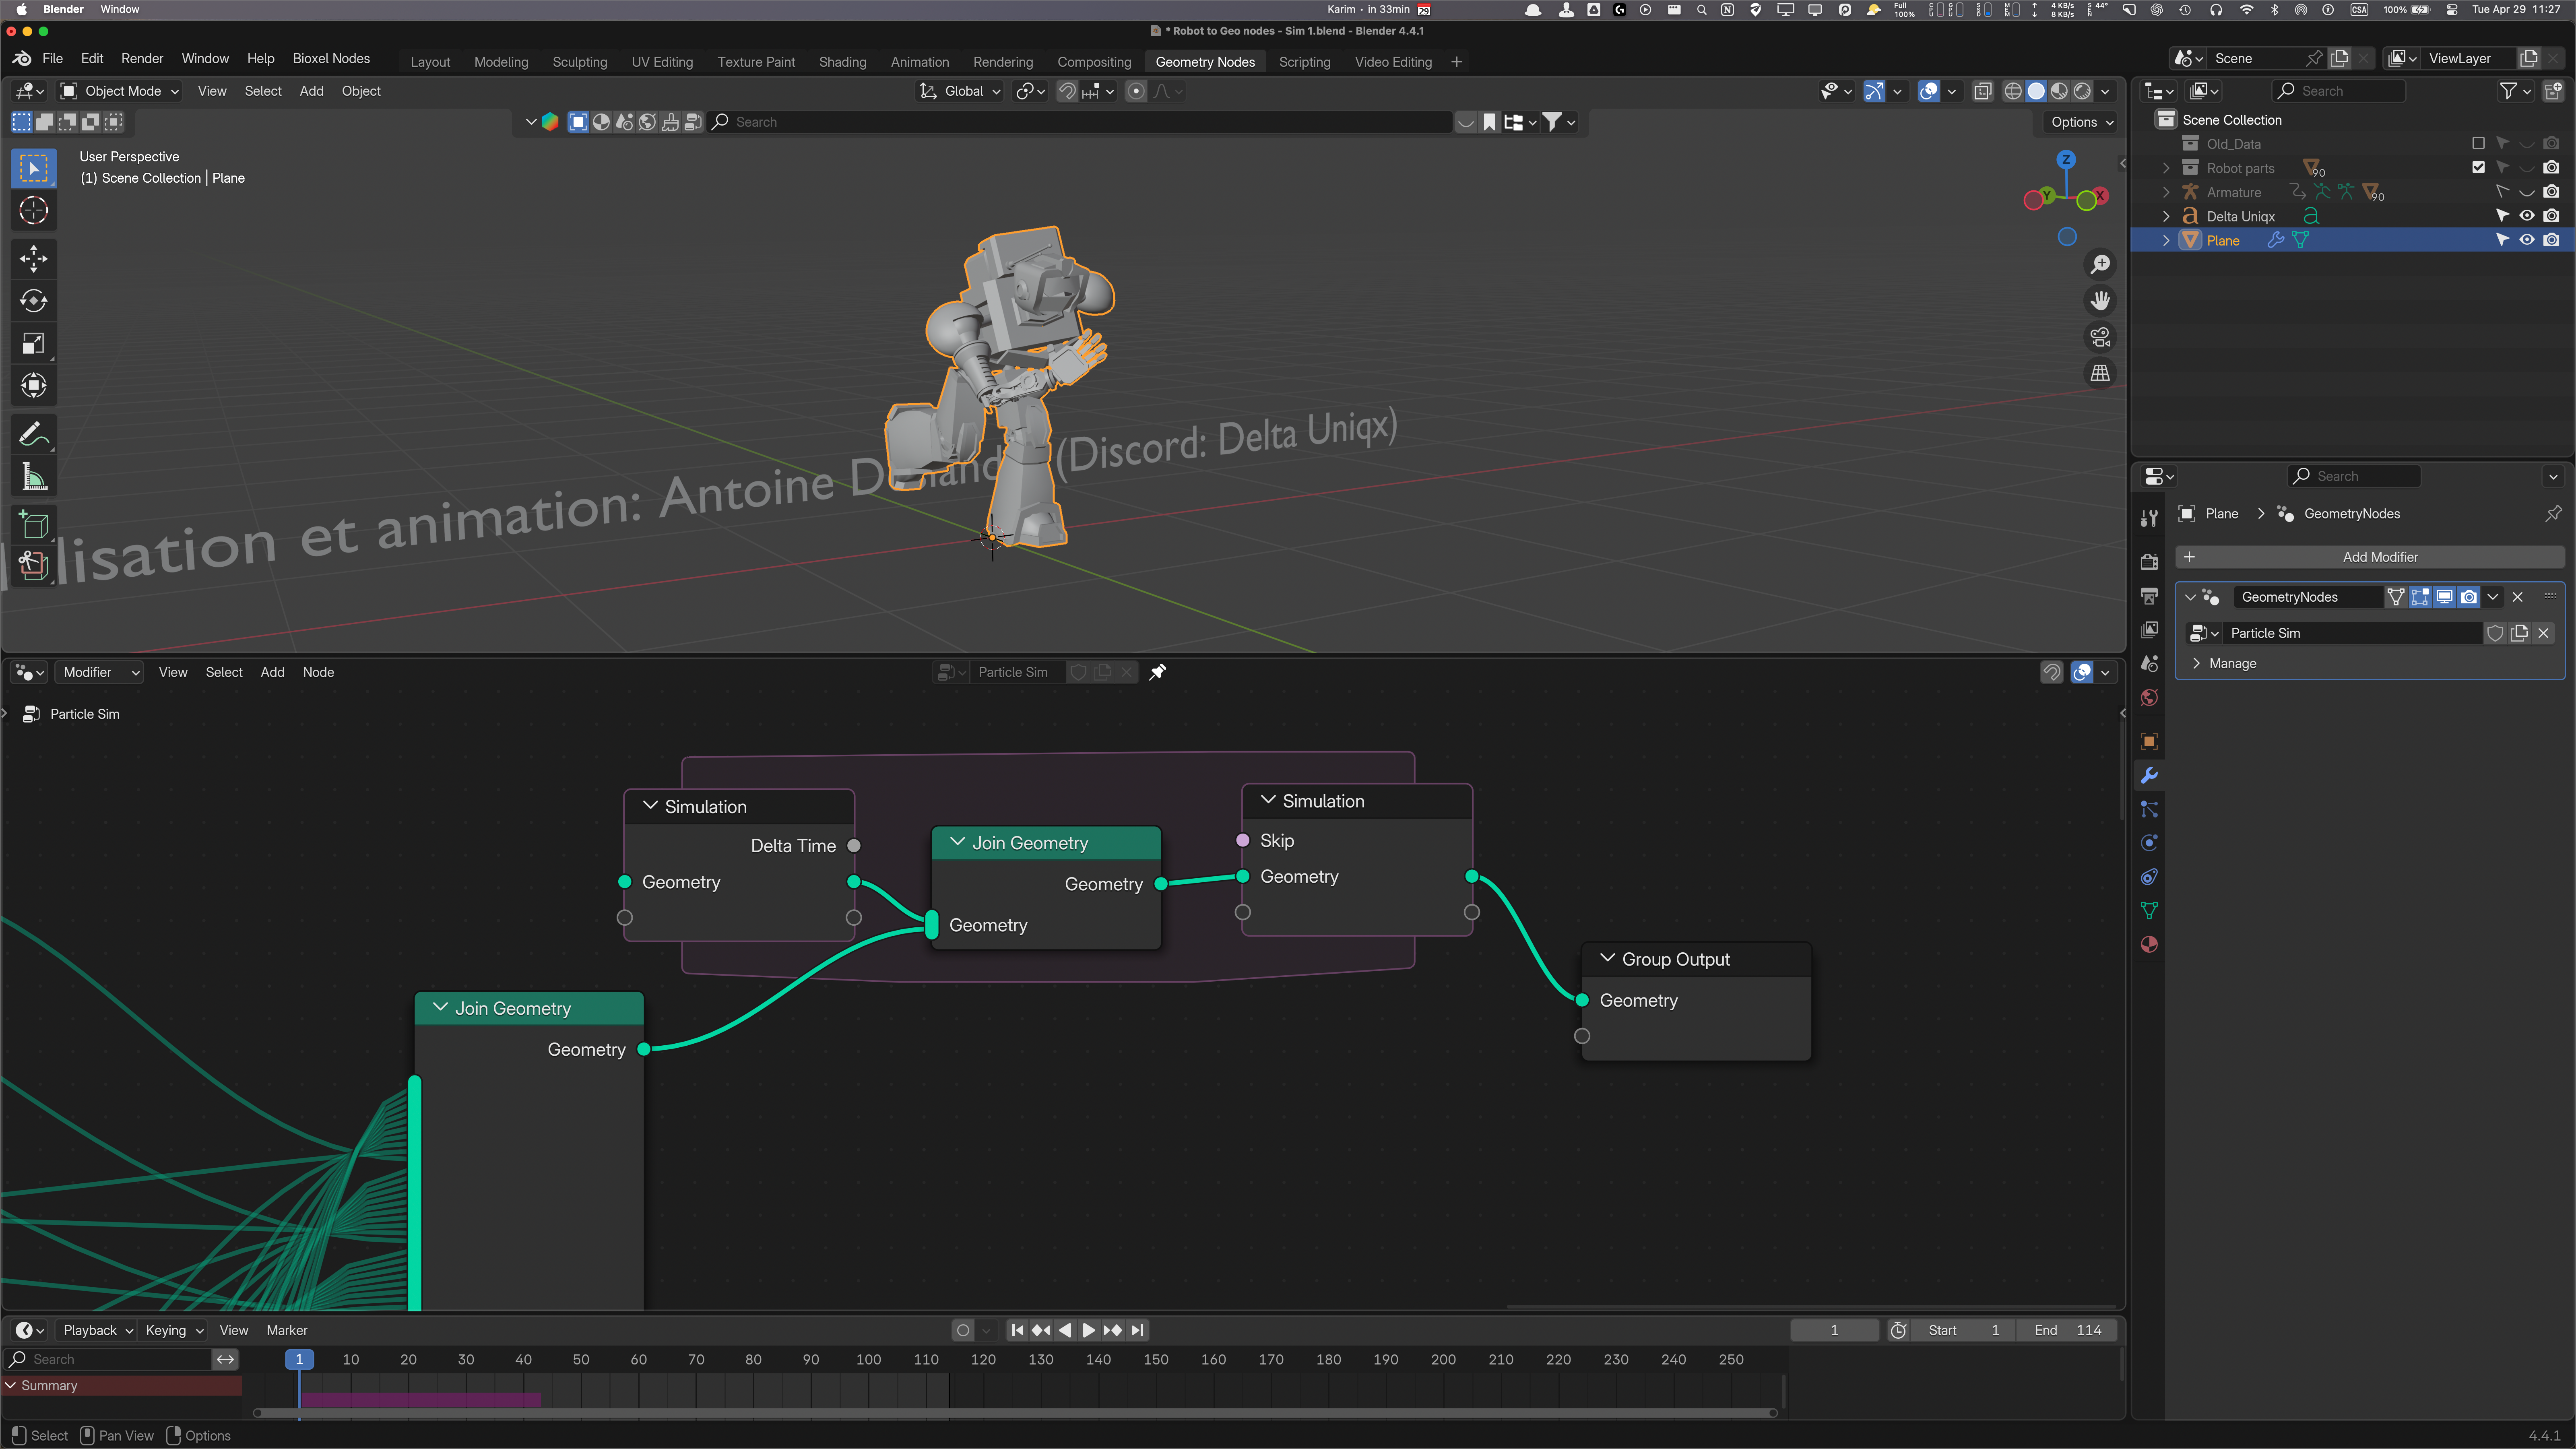
Task: Jump to the last frame
Action: (x=1137, y=1330)
